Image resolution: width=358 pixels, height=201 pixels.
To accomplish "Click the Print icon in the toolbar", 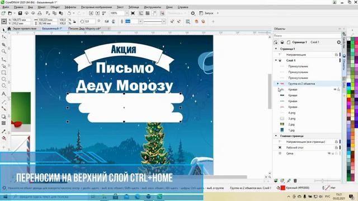I will [x=40, y=13].
